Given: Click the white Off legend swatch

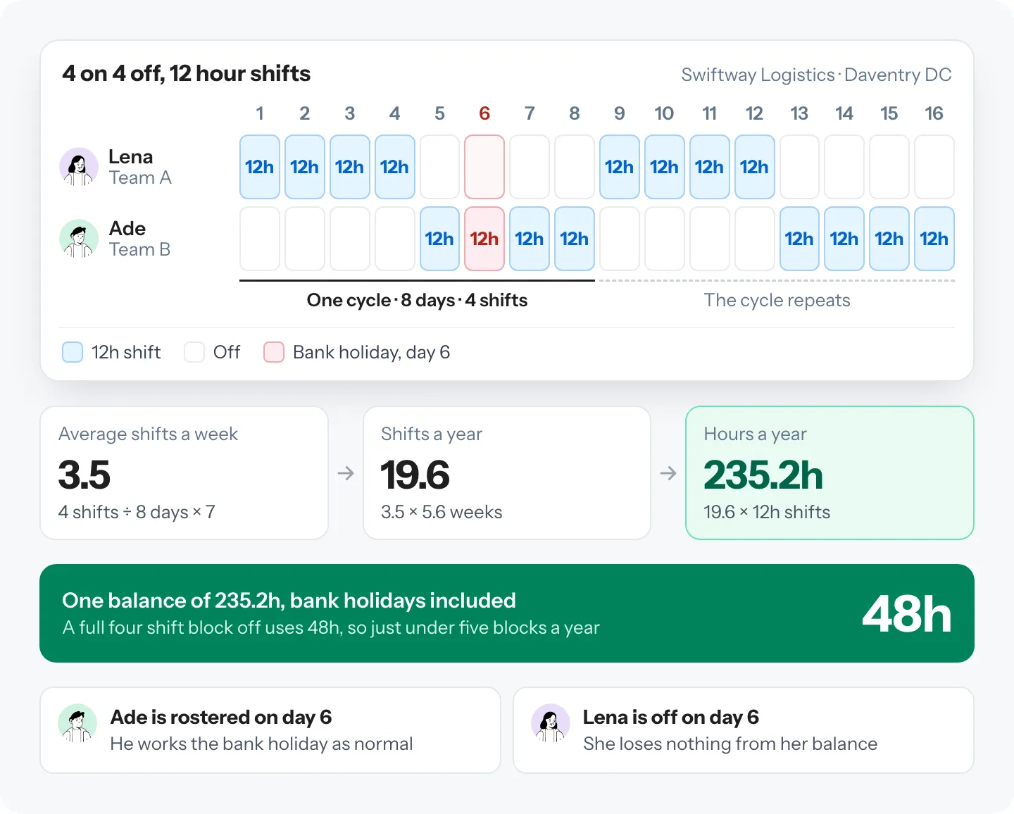Looking at the screenshot, I should coord(194,352).
